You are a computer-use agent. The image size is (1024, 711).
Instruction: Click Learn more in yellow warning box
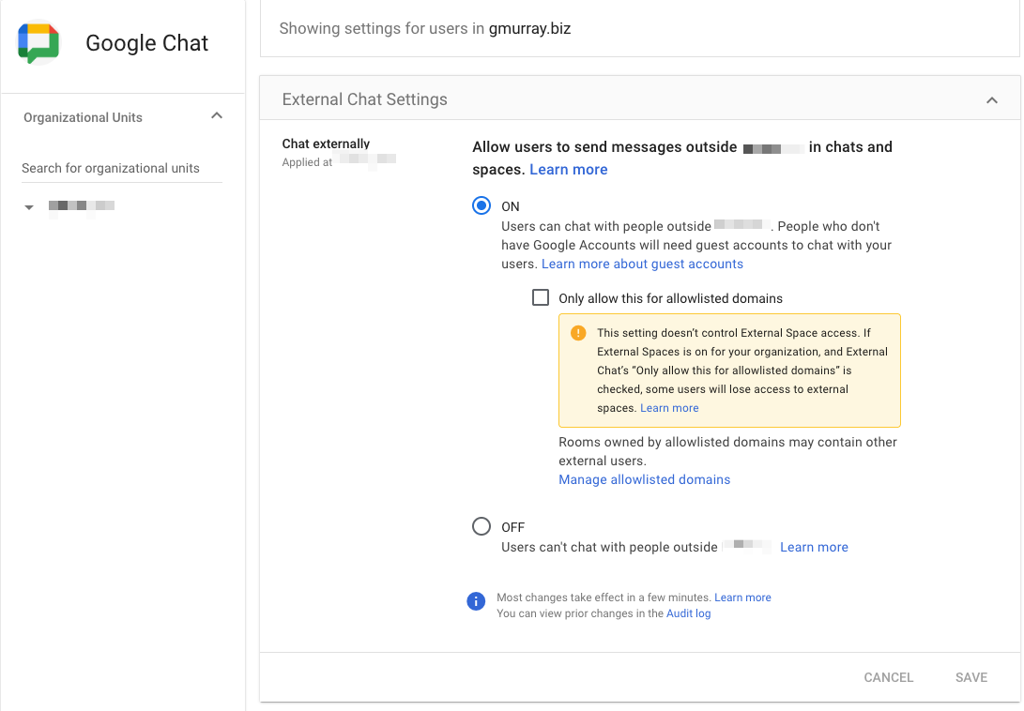click(669, 408)
